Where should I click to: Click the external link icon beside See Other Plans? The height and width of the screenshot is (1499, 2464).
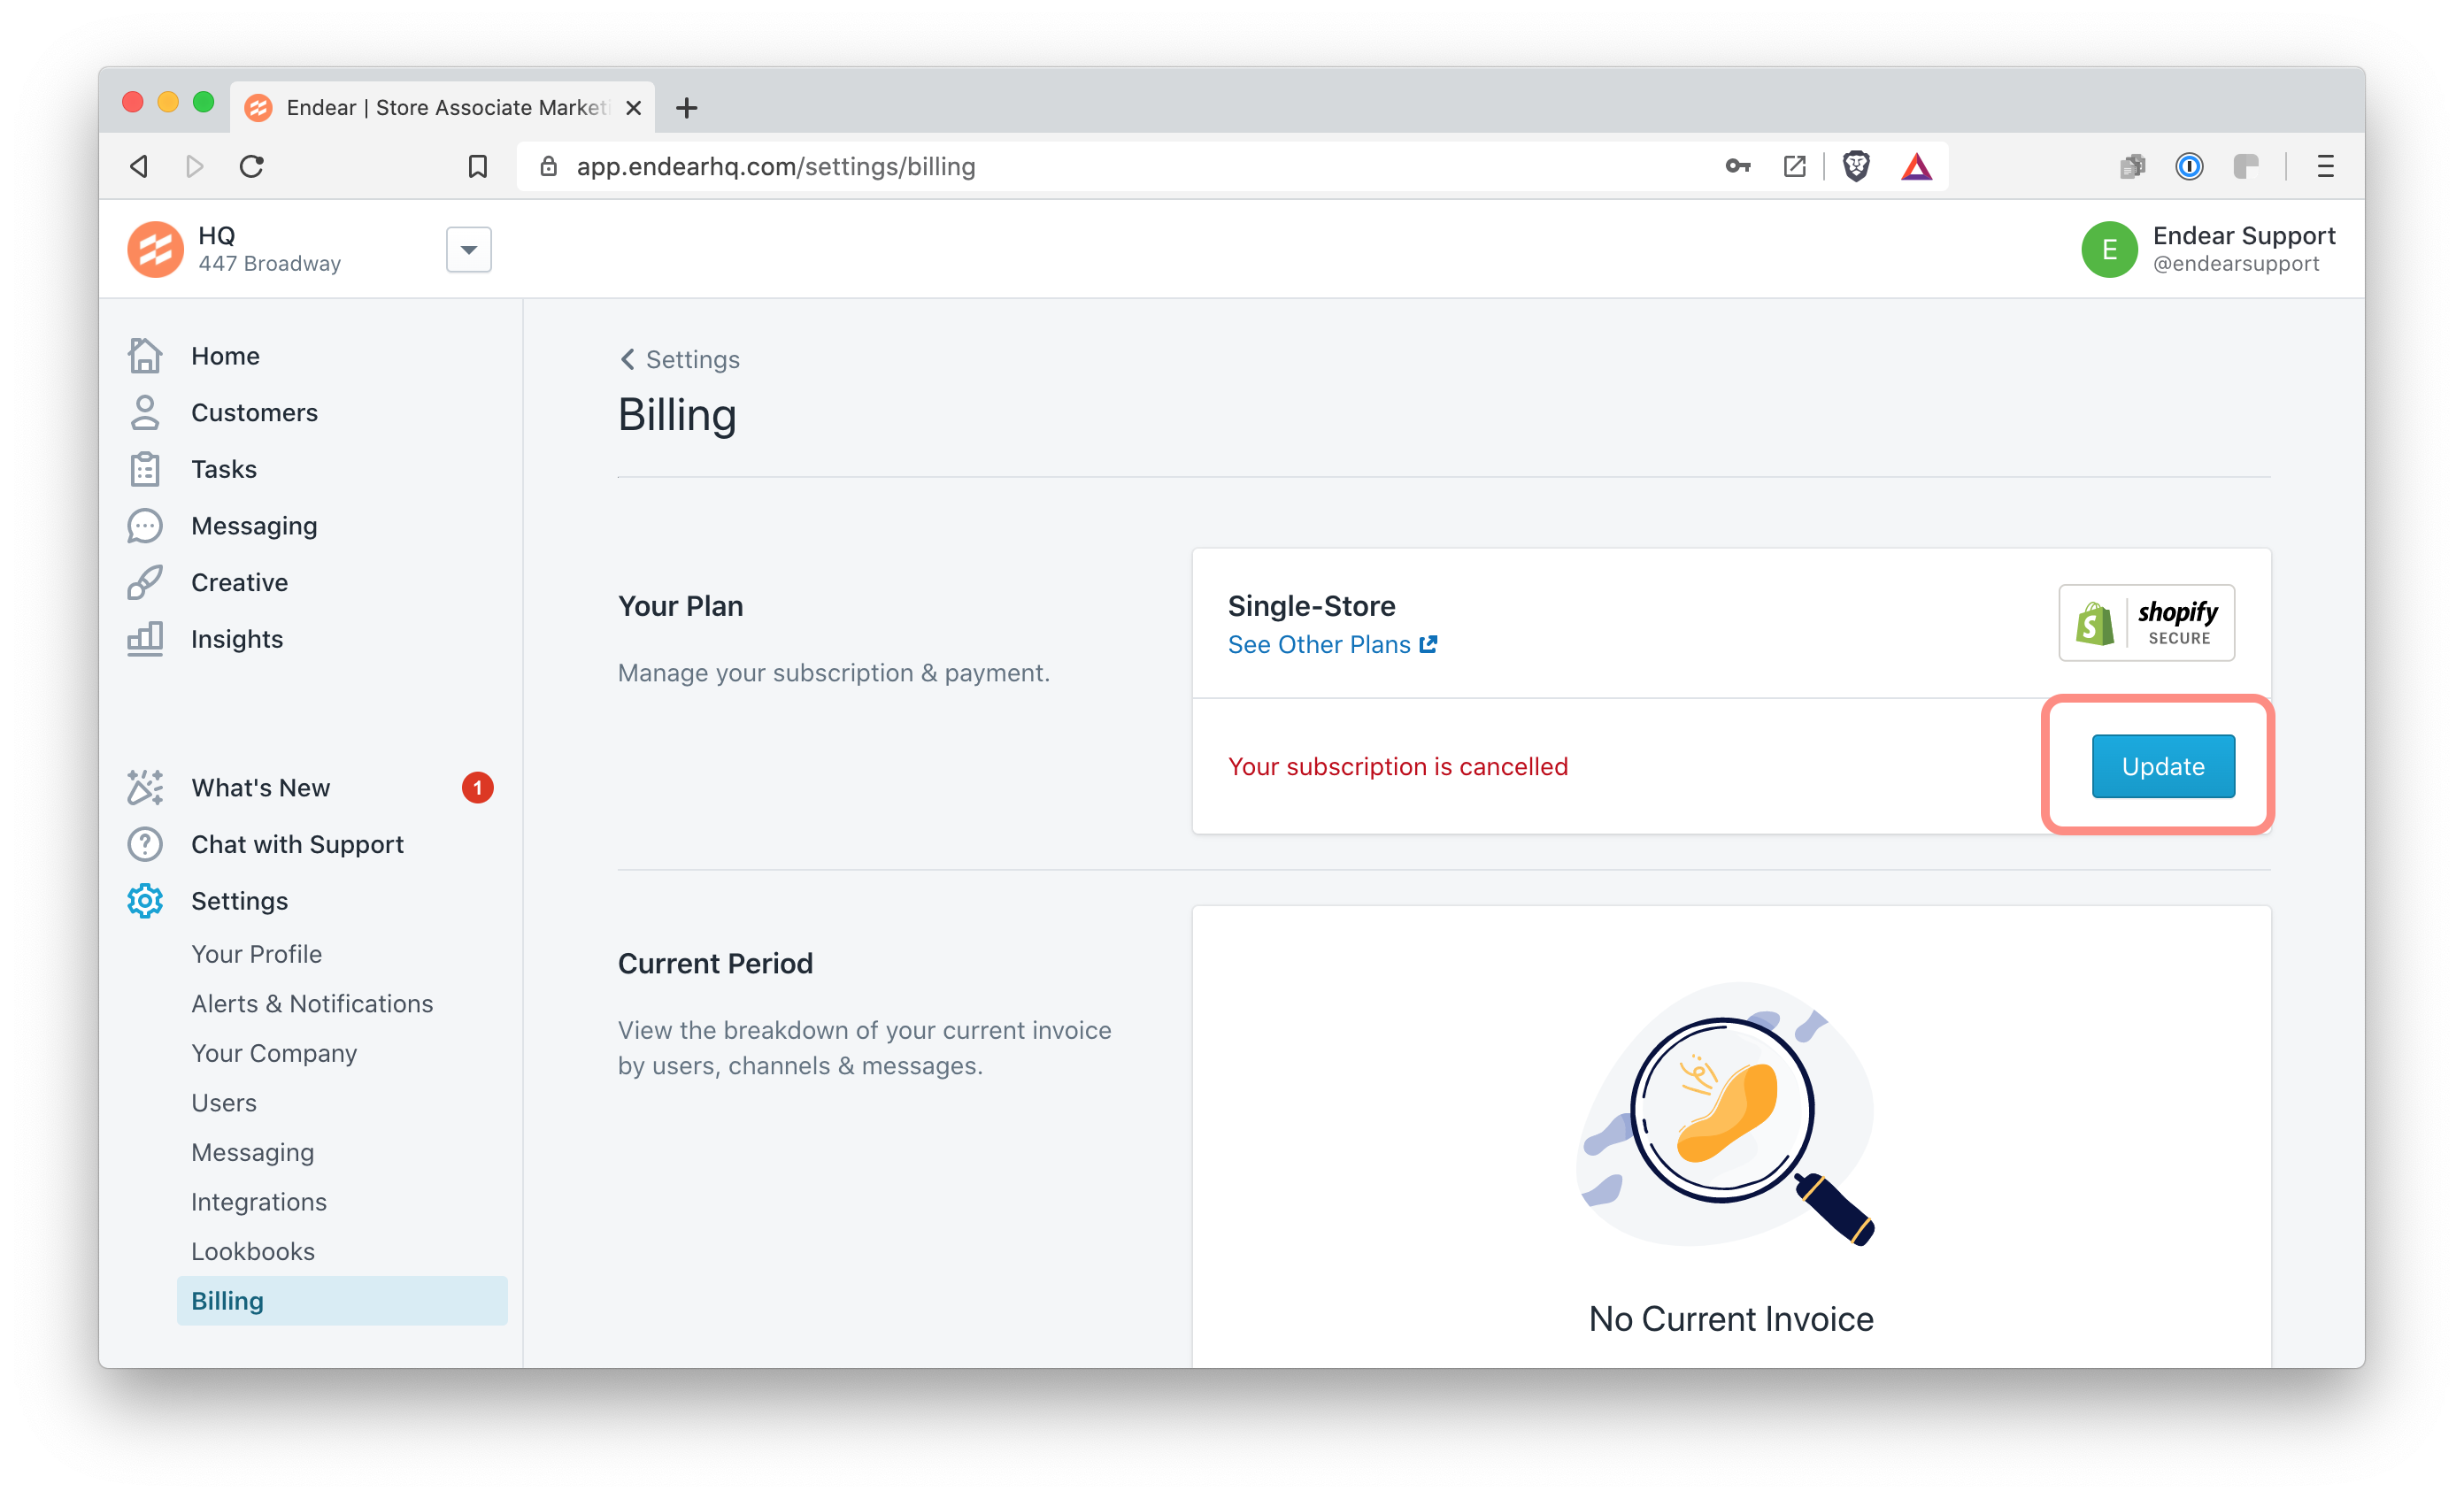(1428, 645)
